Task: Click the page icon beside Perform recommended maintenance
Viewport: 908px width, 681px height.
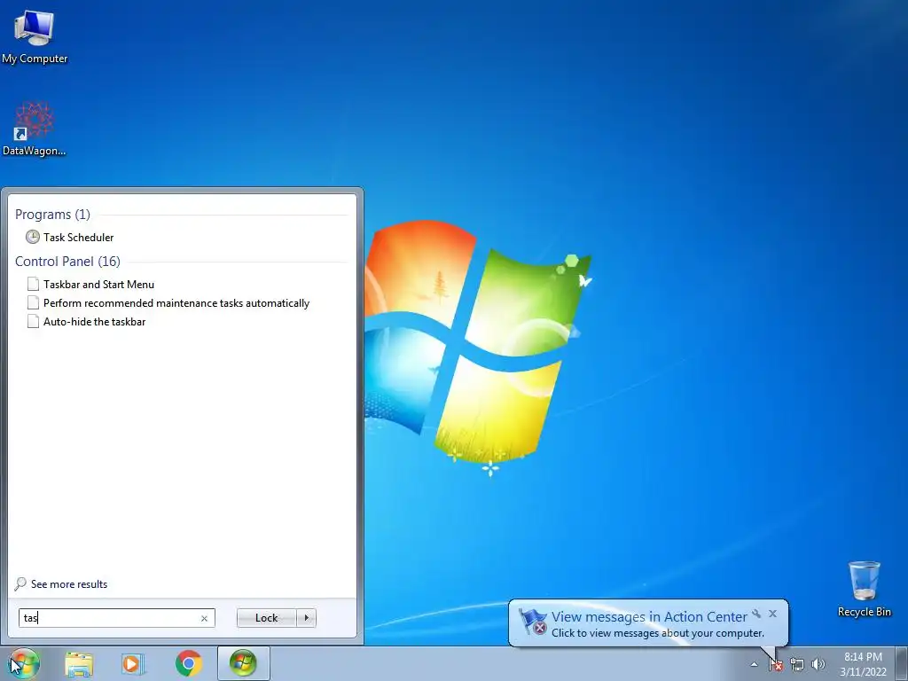Action: (33, 303)
